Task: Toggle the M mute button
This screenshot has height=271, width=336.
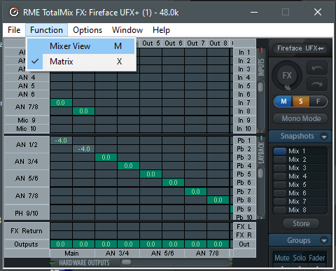Action: point(283,102)
